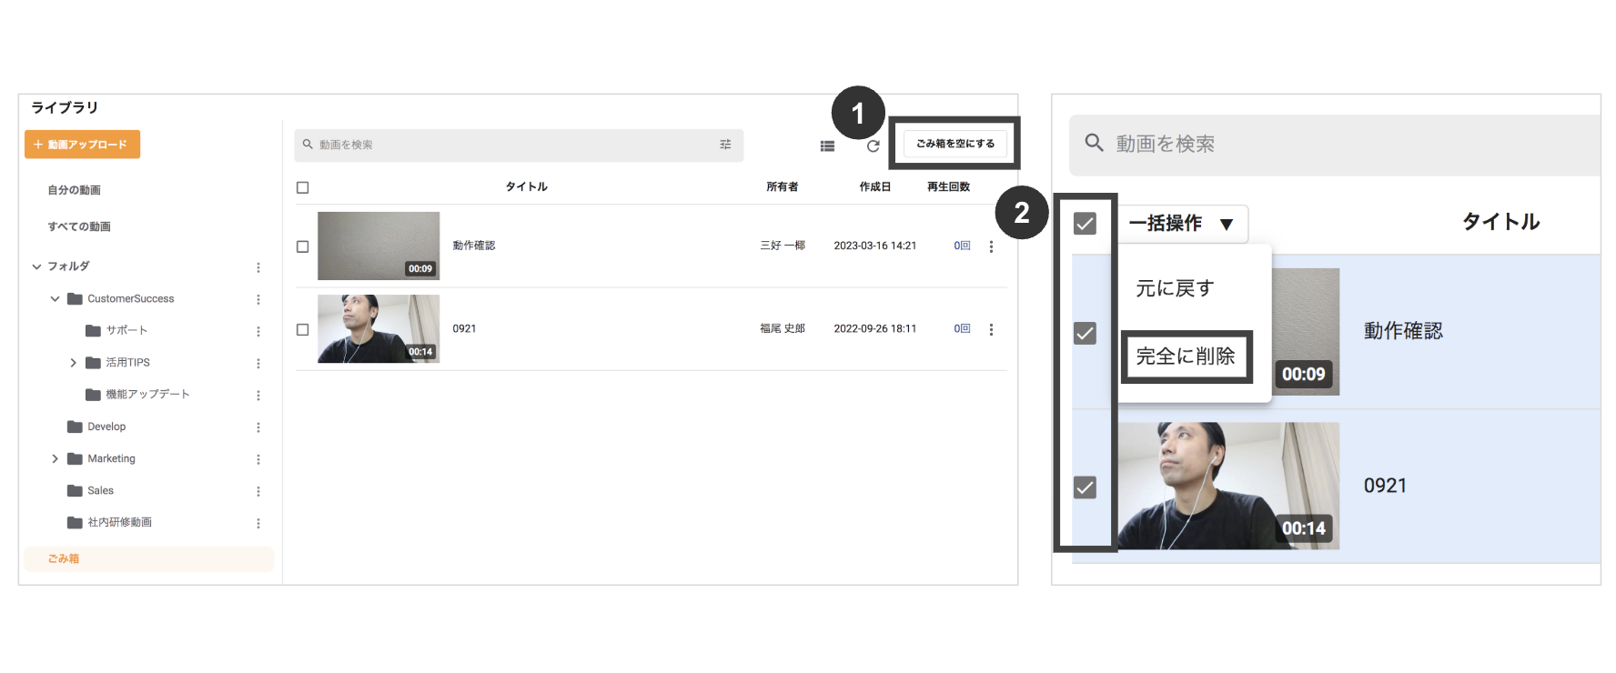The height and width of the screenshot is (673, 1616).
Task: Open options menu for Sales folder
Action: (258, 491)
